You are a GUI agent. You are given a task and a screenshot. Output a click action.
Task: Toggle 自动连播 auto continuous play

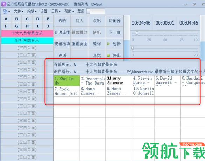coord(62,32)
